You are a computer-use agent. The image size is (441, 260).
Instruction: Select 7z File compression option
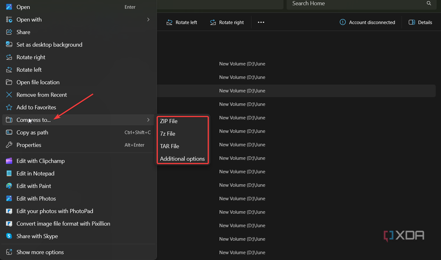pos(168,134)
